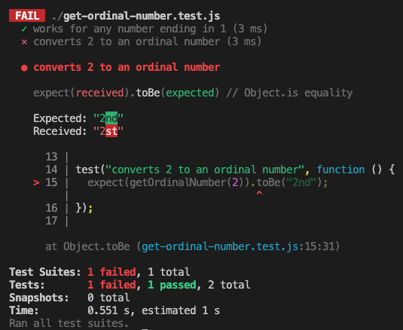403x330 pixels.
Task: Click the green highlighted "nd" in the Expected value
Action: [x=111, y=118]
